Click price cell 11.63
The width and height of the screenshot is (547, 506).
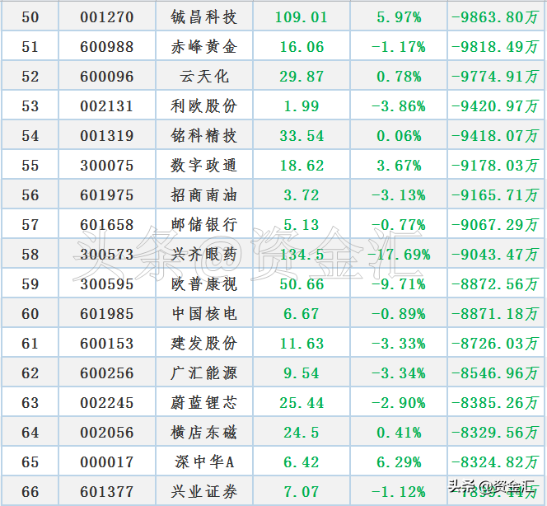click(x=302, y=344)
